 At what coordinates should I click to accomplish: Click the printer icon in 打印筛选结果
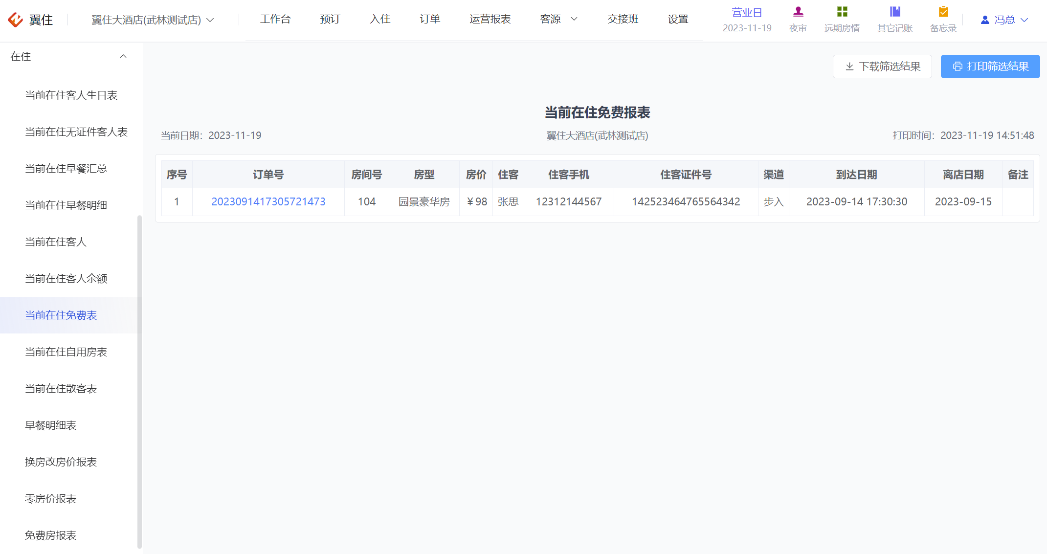coord(958,66)
